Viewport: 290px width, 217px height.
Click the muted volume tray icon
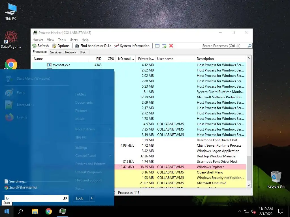click(x=253, y=211)
